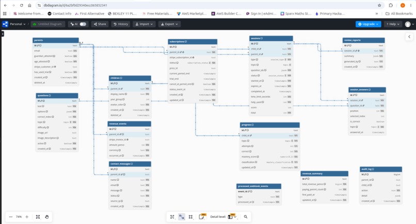Open the Sign in | eAdmi... bookmark
The height and width of the screenshot is (224, 416).
[261, 13]
